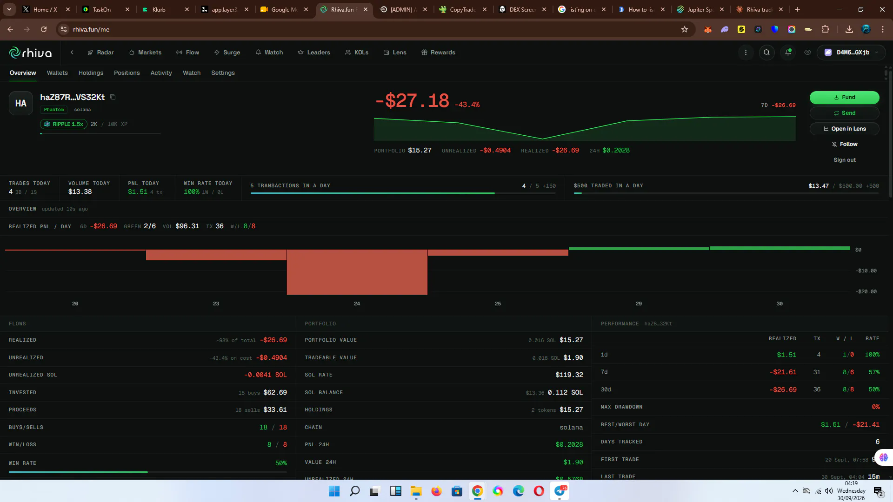893x502 pixels.
Task: Open the Chrome extensions puzzle icon
Action: point(825,29)
